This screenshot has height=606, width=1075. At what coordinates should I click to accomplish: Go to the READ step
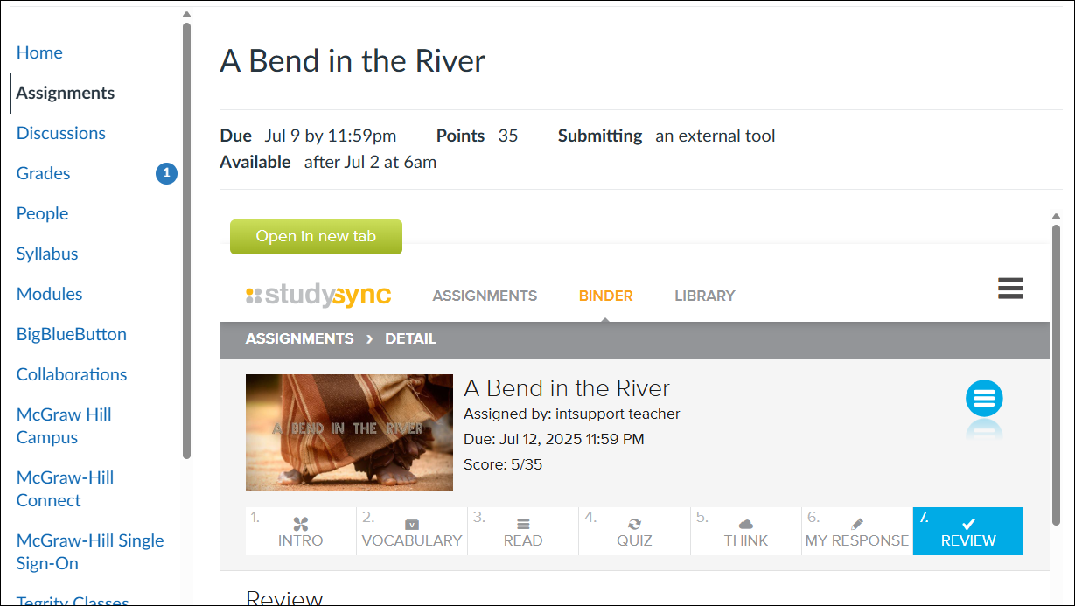coord(522,531)
